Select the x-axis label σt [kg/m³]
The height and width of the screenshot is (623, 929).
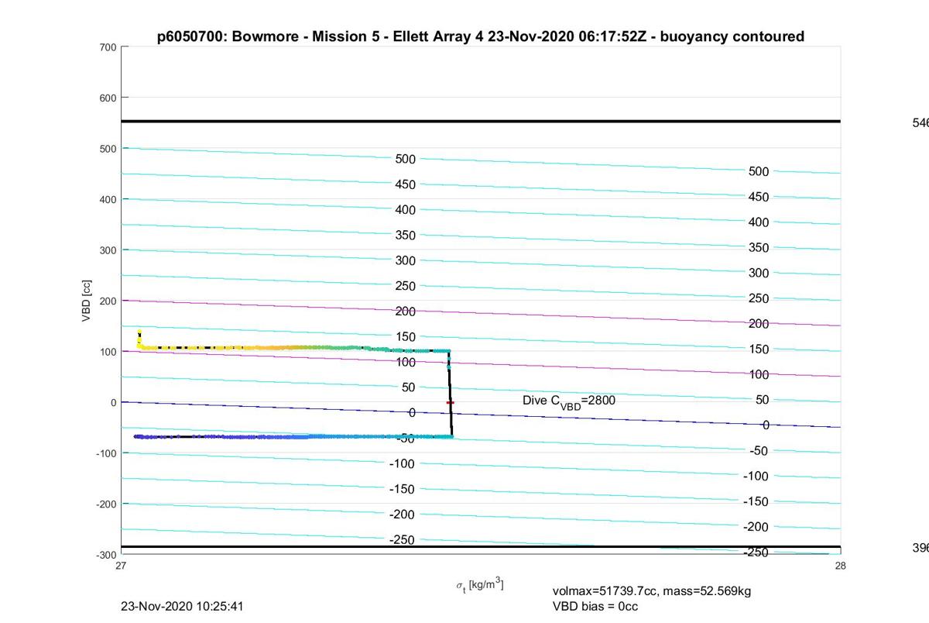(x=480, y=586)
